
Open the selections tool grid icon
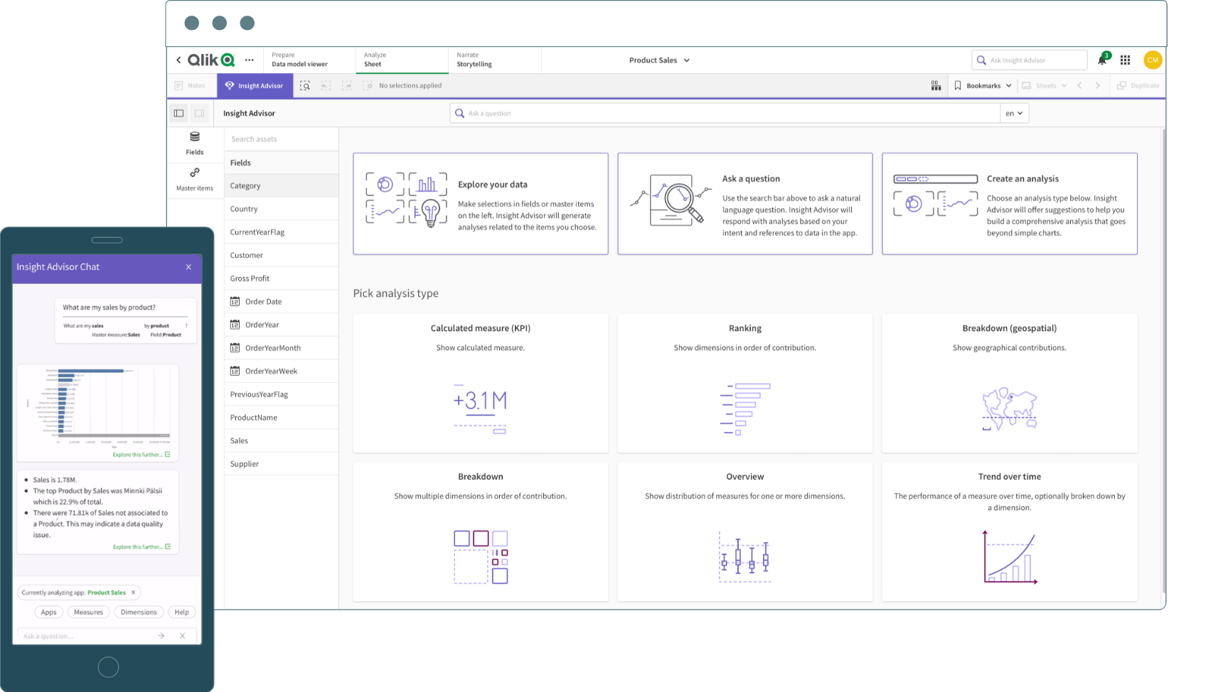(936, 85)
